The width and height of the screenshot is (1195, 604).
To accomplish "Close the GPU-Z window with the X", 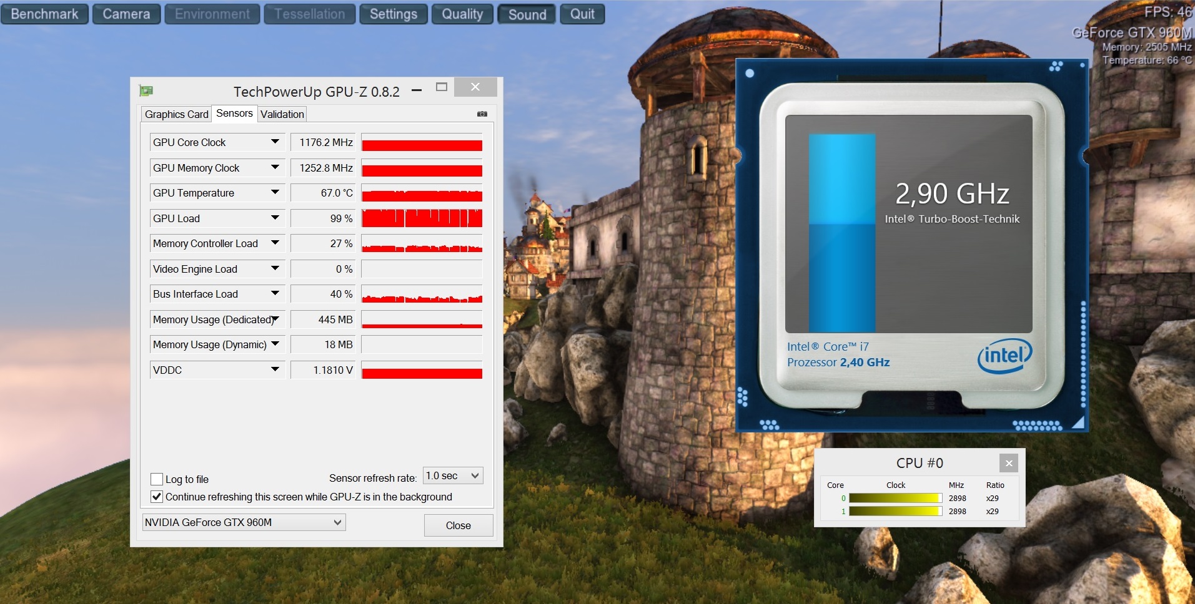I will coord(475,87).
